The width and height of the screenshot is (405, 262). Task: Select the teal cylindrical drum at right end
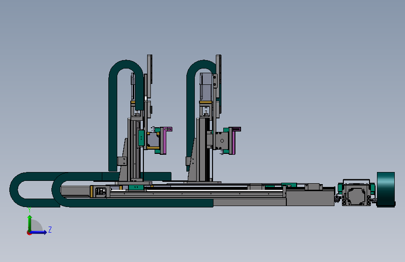tap(386, 189)
